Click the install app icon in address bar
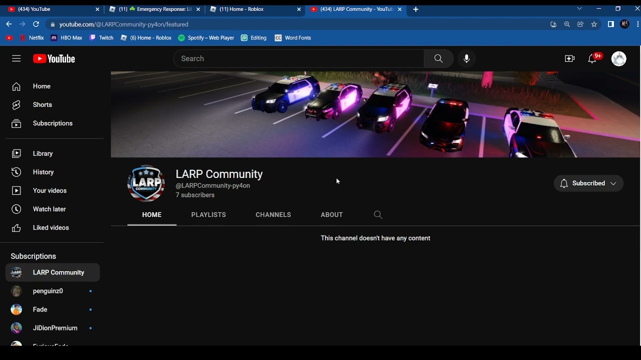641x360 pixels. pos(553,24)
